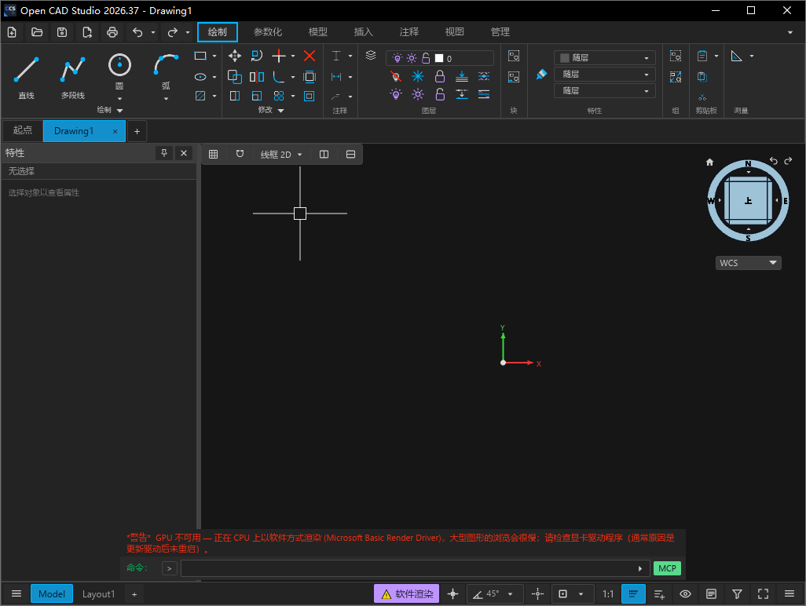806x606 pixels.
Task: Expand the 绘制 panel arrow
Action: [x=119, y=111]
